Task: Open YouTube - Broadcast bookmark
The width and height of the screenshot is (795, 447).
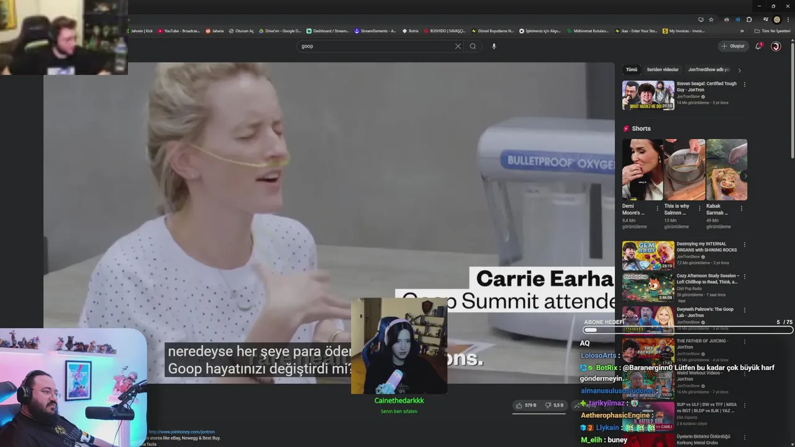Action: coord(180,30)
